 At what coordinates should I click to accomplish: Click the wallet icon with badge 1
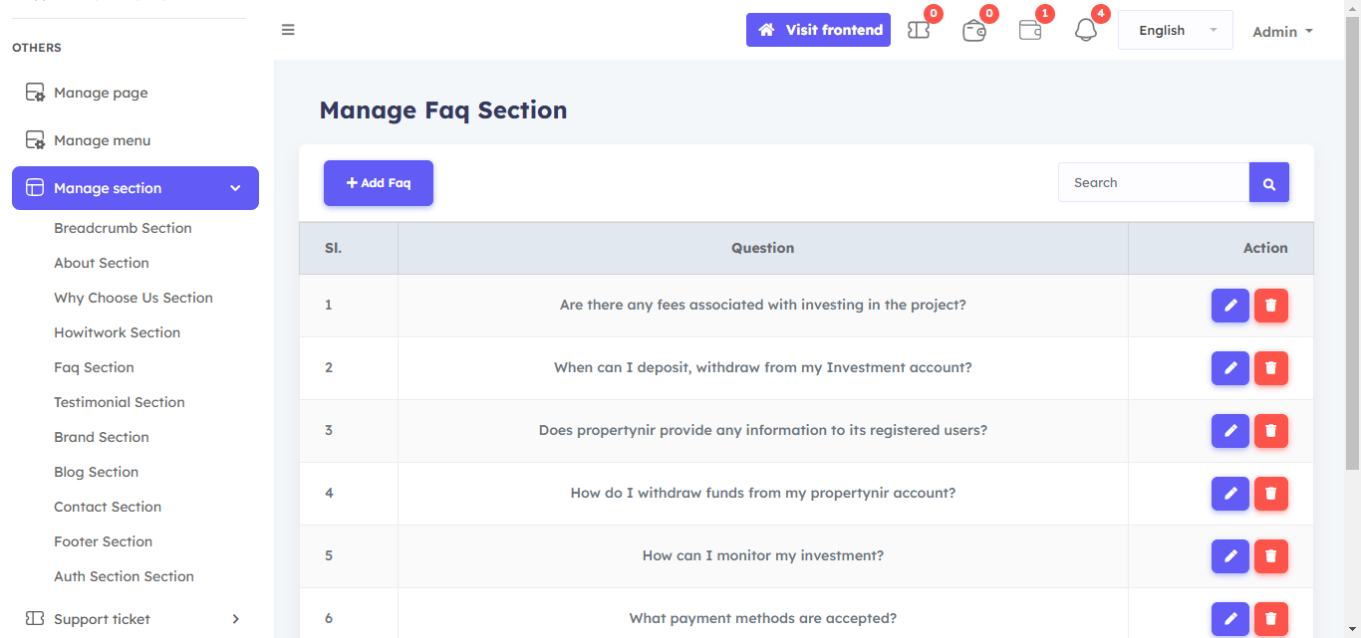[x=1030, y=31]
